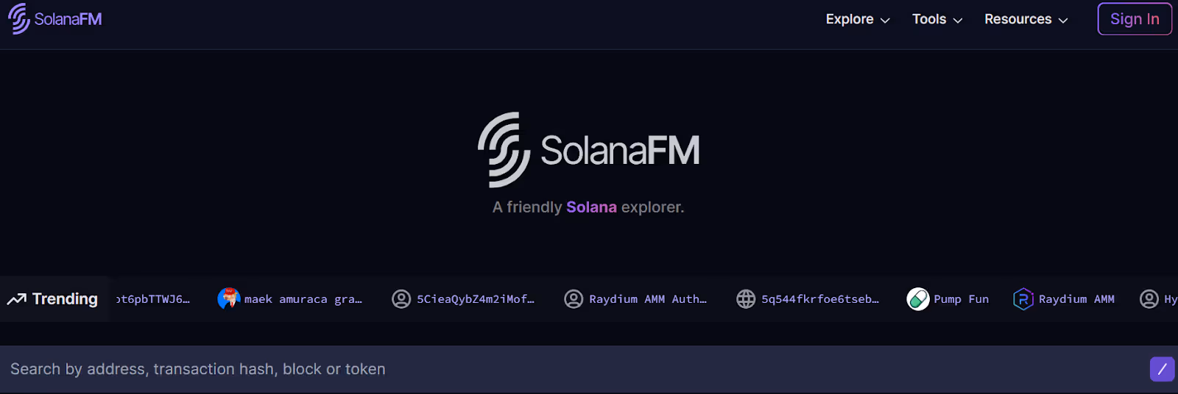The image size is (1178, 394).
Task: Click the Raydium AMM hexagon icon
Action: coord(1023,299)
